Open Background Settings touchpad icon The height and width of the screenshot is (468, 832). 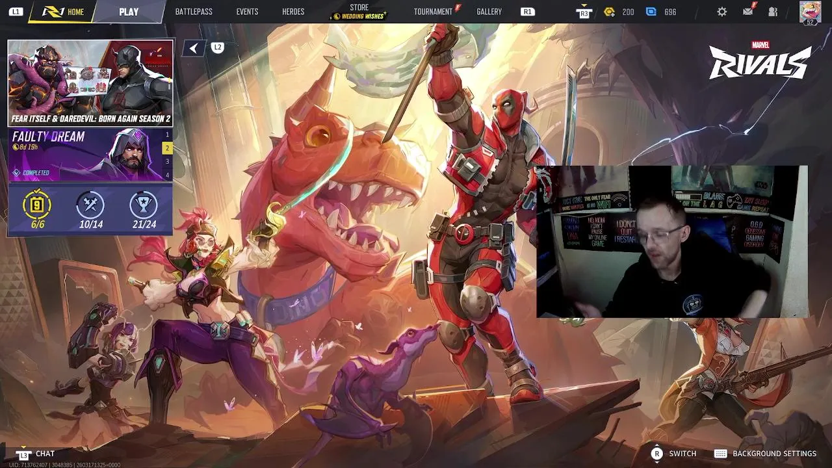pos(720,454)
